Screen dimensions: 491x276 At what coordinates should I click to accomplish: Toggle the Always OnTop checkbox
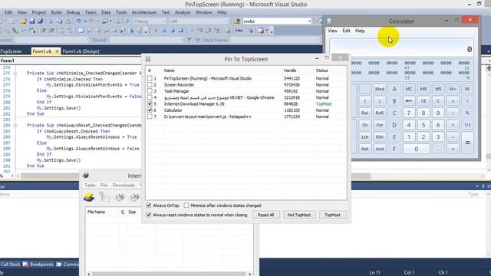(149, 205)
